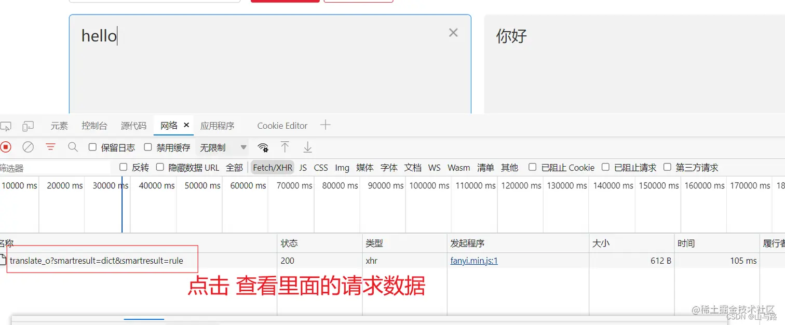785x325 pixels.
Task: Select the inspect element tool
Action: click(x=6, y=125)
